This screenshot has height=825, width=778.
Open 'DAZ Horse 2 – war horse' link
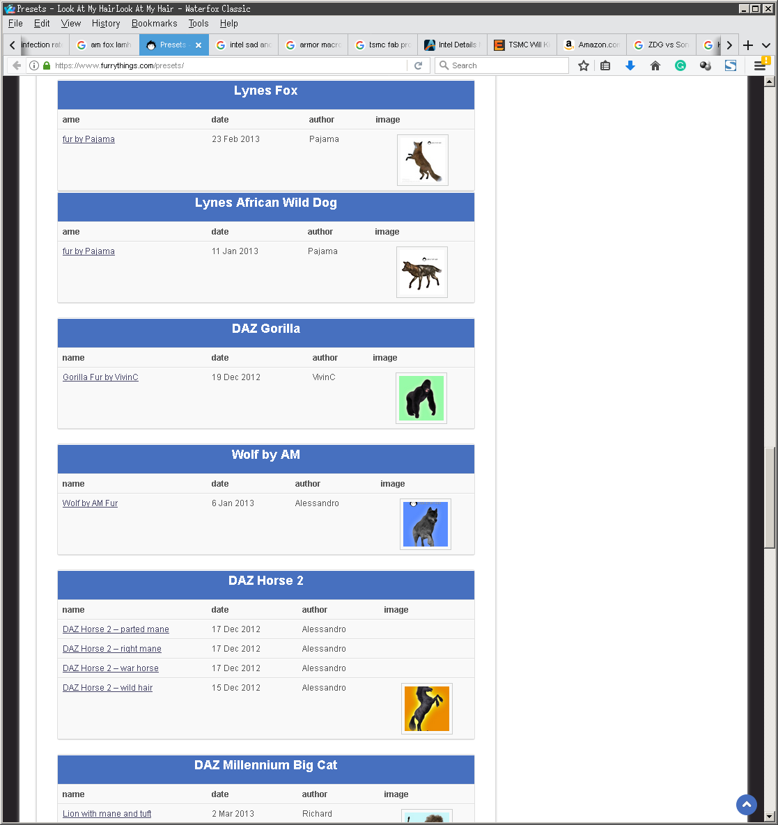coord(111,668)
